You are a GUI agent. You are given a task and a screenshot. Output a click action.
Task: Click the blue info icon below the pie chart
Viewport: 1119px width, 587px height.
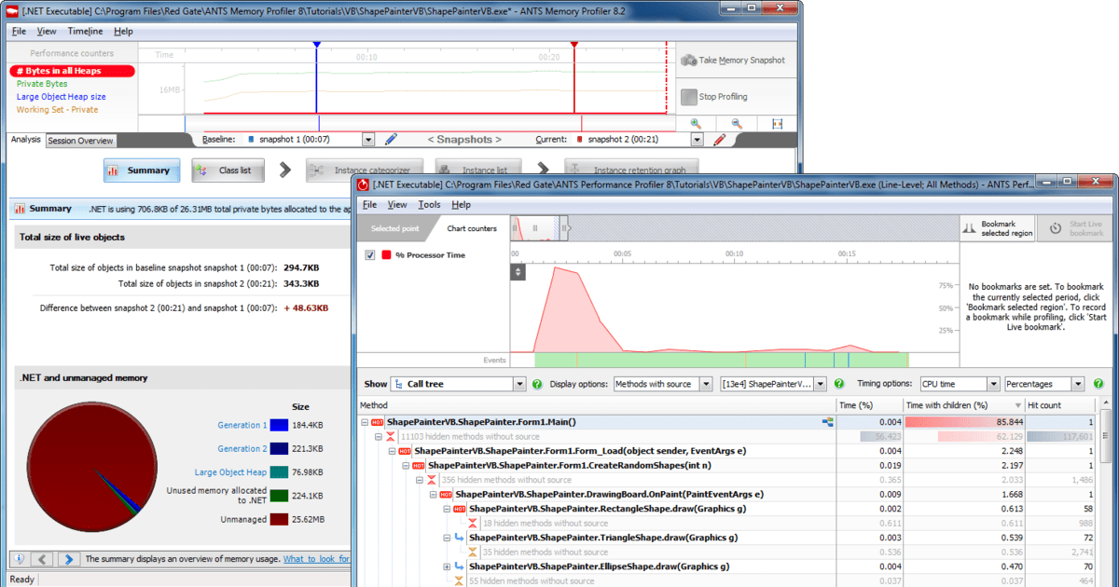[21, 558]
